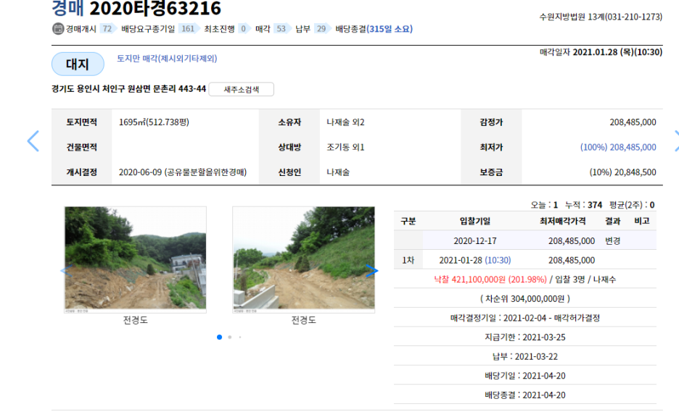The height and width of the screenshot is (420, 679).
Task: Select third carousel page dot
Action: [x=240, y=337]
